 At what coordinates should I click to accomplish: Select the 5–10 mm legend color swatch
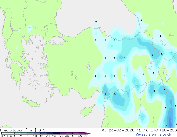pyautogui.click(x=30, y=133)
